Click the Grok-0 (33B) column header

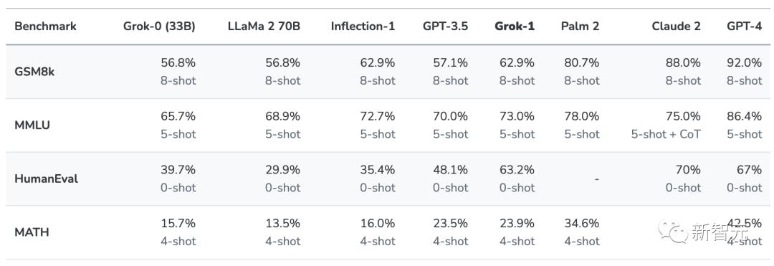[159, 26]
